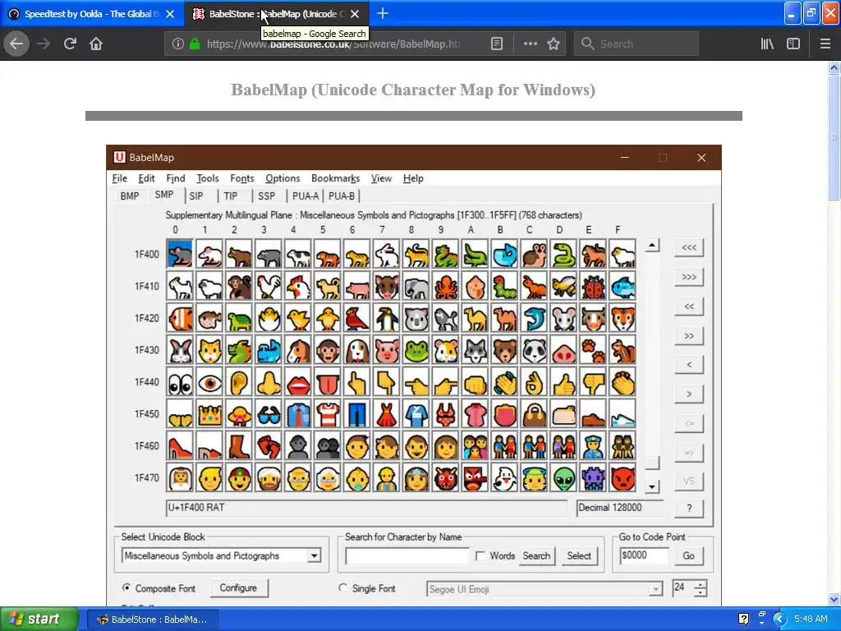Open the Edit menu
The image size is (841, 631).
[x=146, y=178]
